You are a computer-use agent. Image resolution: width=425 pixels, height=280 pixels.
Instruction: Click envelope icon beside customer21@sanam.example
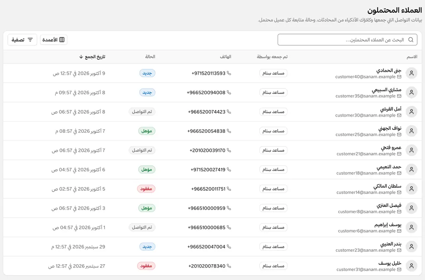[x=399, y=154]
